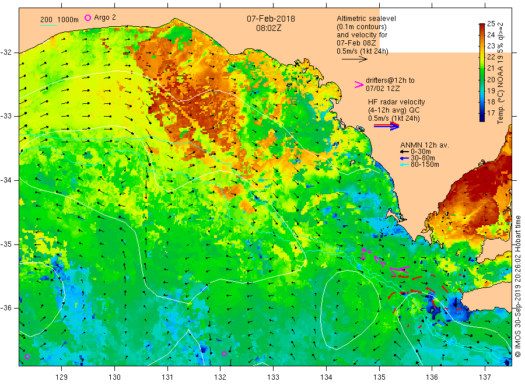Viewport: 525px width, 385px height.
Task: Click the IMOS copyright timestamp text
Action: coord(518,286)
